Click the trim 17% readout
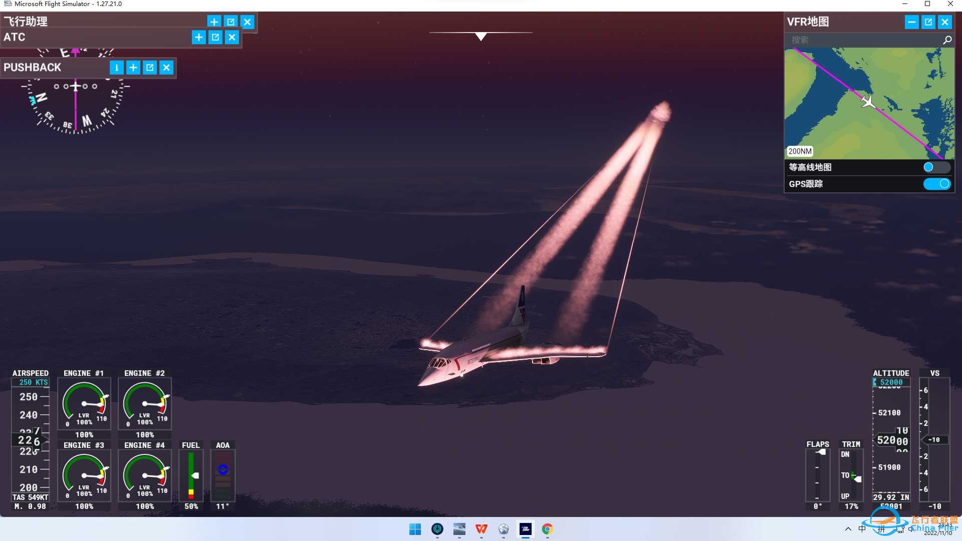 (851, 506)
